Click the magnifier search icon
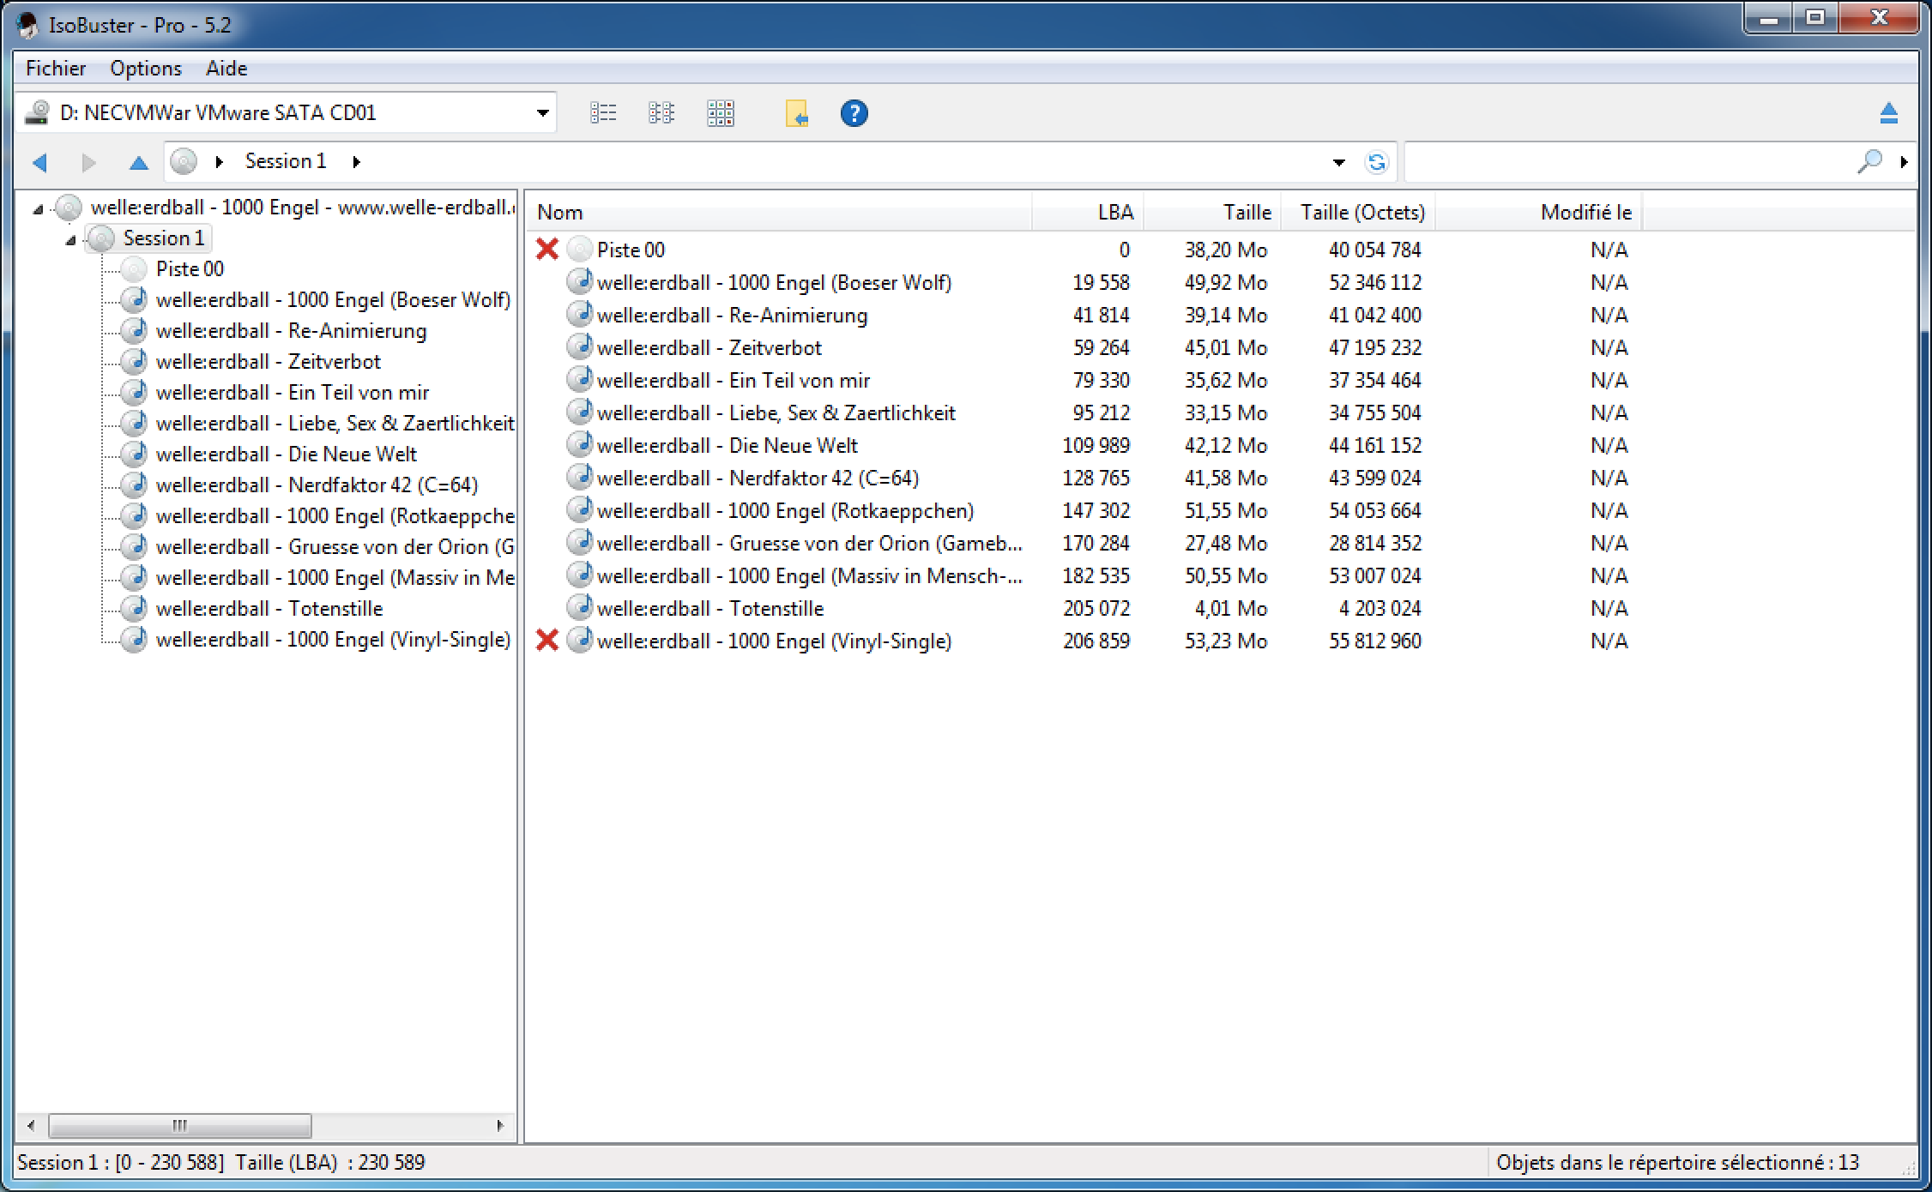This screenshot has width=1932, height=1192. pos(1869,161)
